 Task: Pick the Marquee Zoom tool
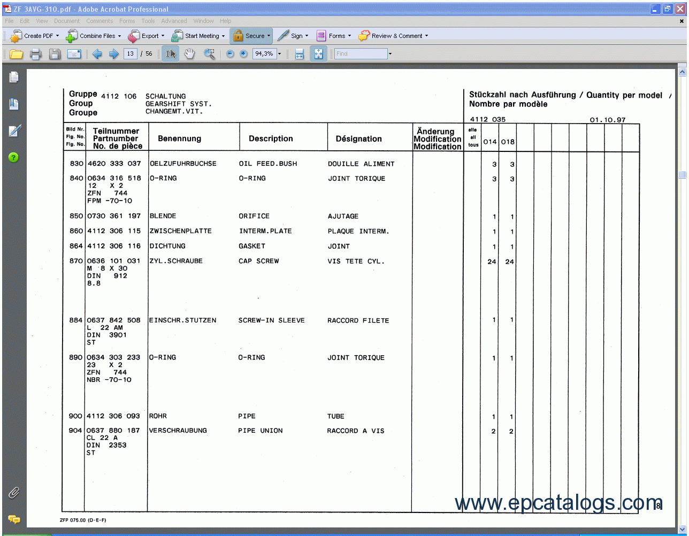pyautogui.click(x=209, y=54)
